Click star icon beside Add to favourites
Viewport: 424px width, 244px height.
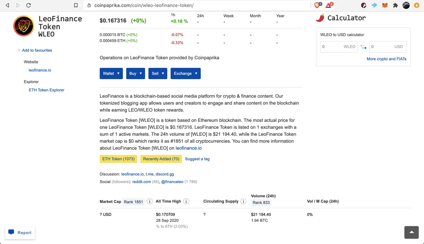(x=19, y=50)
